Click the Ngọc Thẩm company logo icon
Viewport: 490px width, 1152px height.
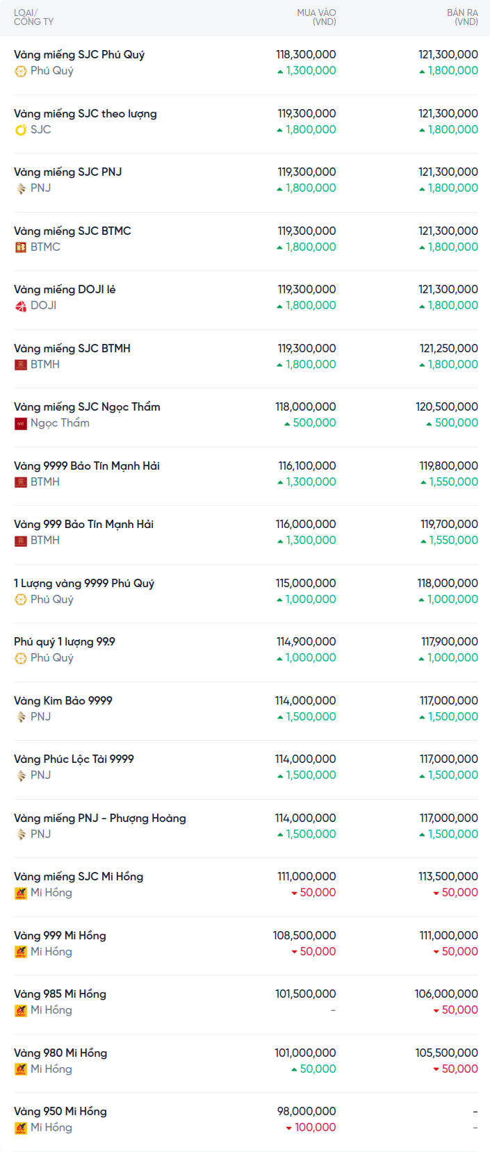pos(21,423)
